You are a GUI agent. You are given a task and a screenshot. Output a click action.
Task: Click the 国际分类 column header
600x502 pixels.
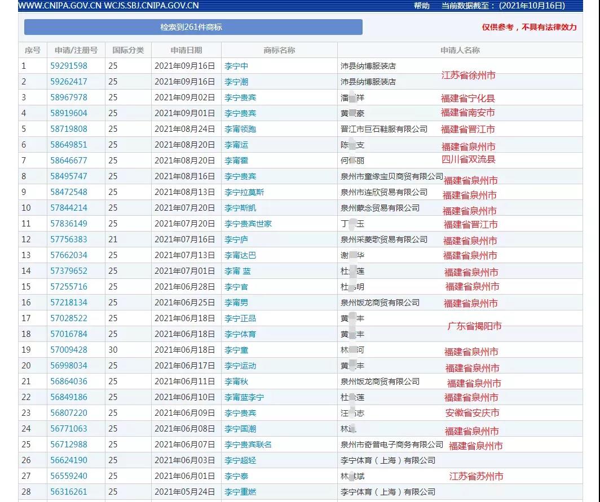click(128, 50)
